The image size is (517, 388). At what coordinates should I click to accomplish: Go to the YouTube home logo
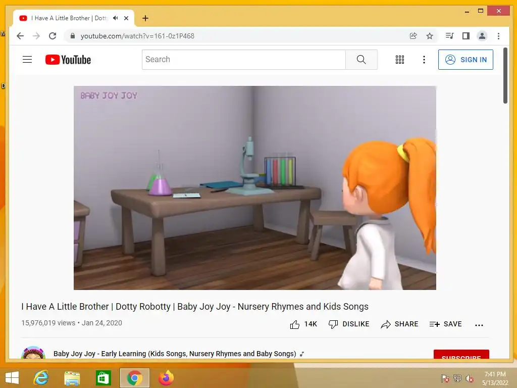coord(68,60)
